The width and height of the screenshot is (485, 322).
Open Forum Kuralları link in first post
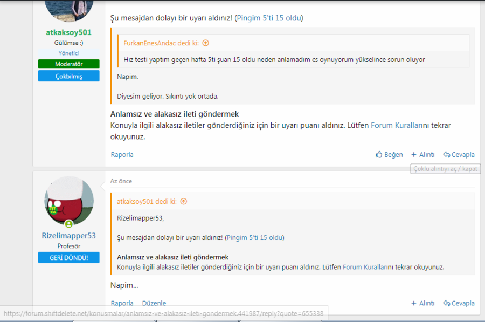[x=396, y=125]
